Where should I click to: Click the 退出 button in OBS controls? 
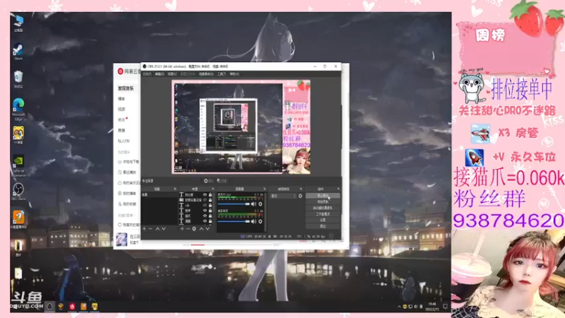coord(323,226)
